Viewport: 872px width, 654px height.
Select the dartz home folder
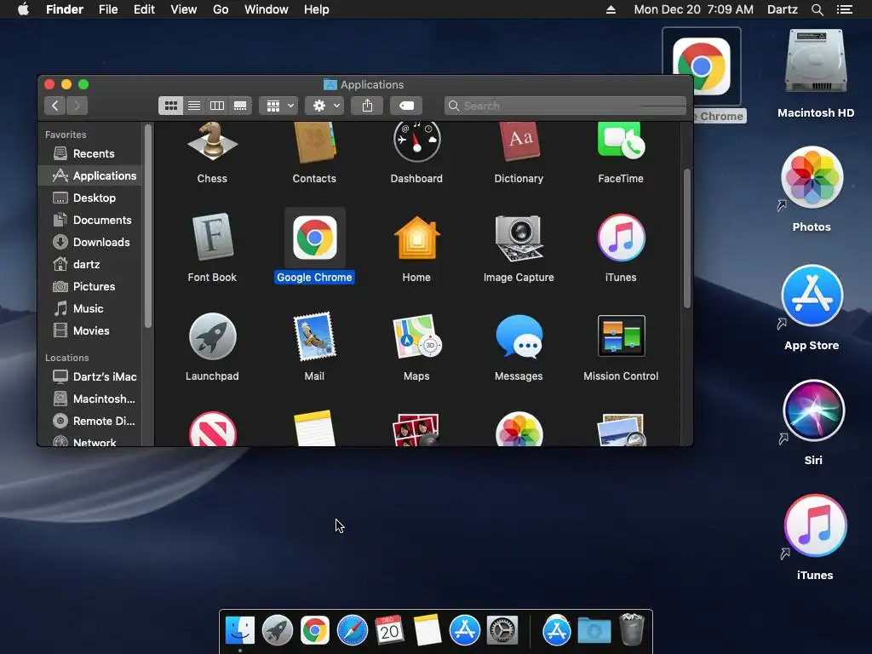[90, 265]
